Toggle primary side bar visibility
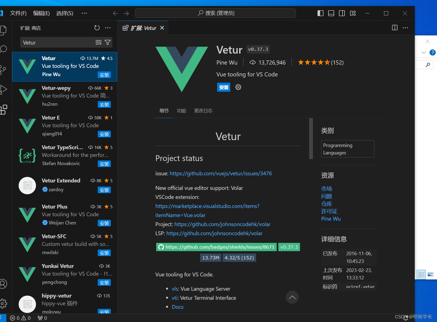Screen dimensions: 437x322 point(320,13)
